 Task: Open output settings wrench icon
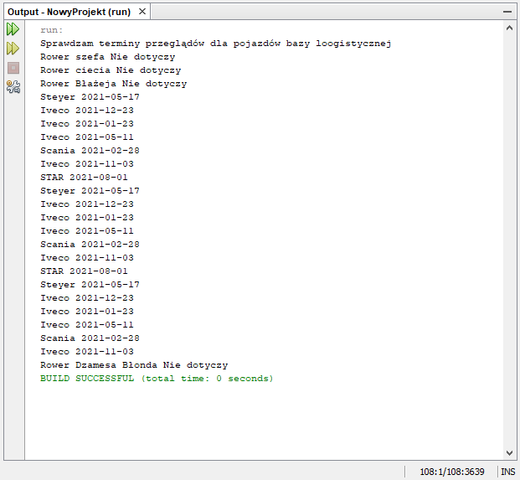coord(13,85)
